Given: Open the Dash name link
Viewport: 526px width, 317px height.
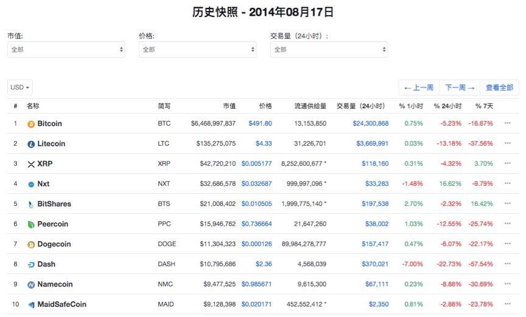Looking at the screenshot, I should click(x=46, y=264).
